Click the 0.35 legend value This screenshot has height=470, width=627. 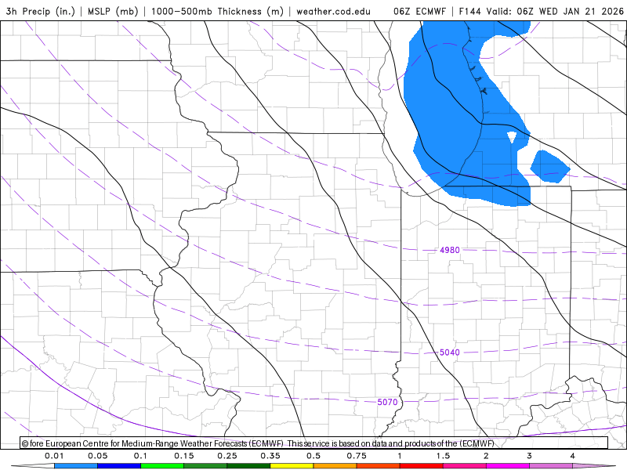click(x=270, y=456)
